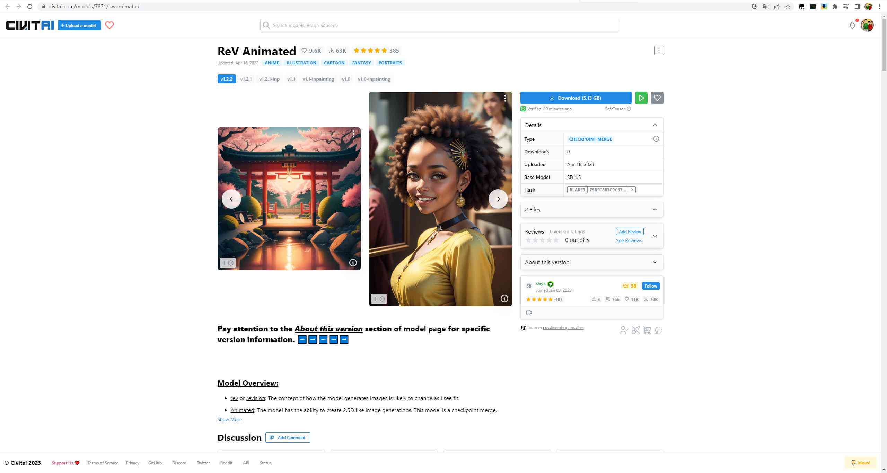The image size is (887, 473).
Task: Click the install app icon in address bar
Action: 755,7
